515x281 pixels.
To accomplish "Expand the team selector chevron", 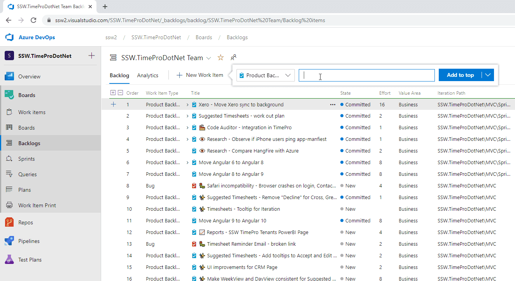I will pos(209,58).
